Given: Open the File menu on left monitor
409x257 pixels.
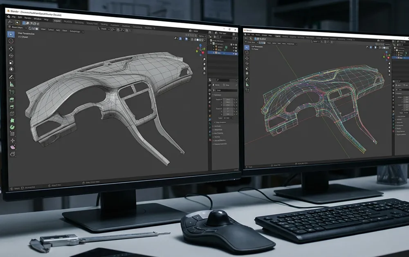Looking at the screenshot, I should (13, 17).
